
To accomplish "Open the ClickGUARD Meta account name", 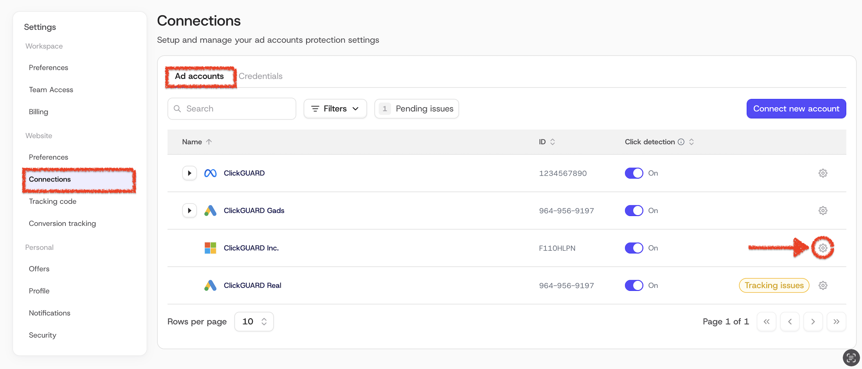I will (x=244, y=173).
